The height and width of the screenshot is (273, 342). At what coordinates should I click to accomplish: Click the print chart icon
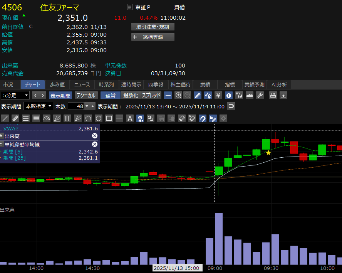point(273,95)
